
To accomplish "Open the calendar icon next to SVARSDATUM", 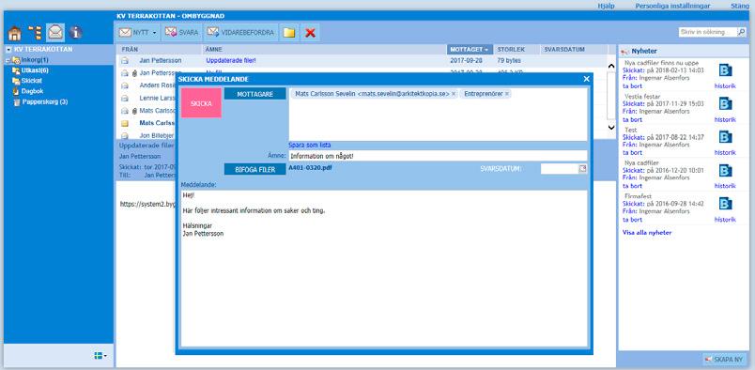I will [582, 169].
